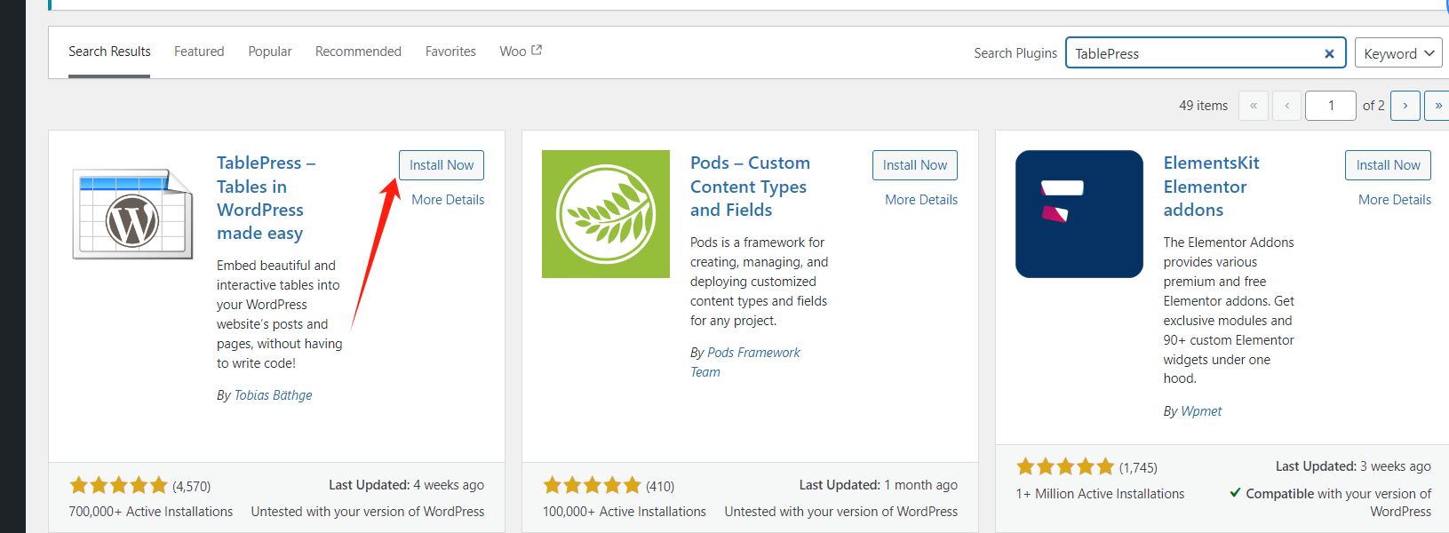
Task: Open More Details for TablePress
Action: coord(447,199)
